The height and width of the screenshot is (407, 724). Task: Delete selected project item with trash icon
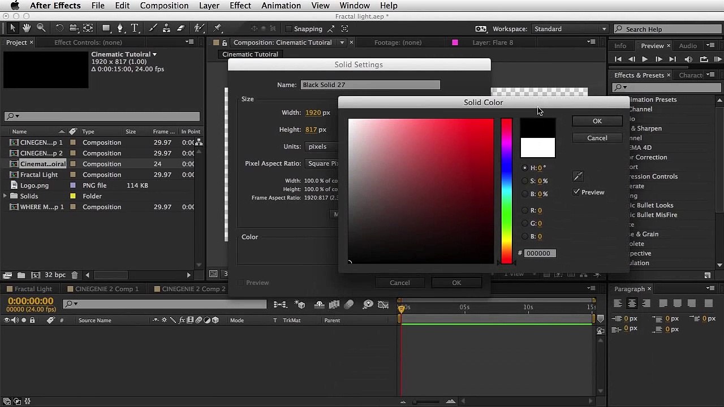(75, 275)
